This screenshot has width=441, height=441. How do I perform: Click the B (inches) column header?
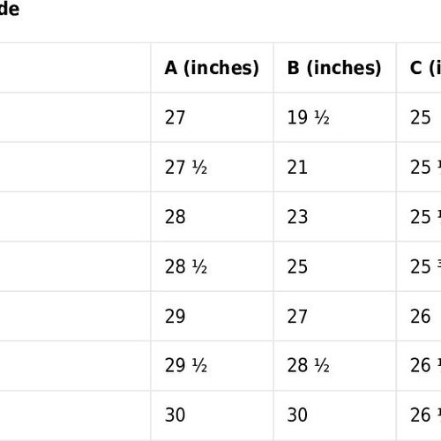(335, 68)
